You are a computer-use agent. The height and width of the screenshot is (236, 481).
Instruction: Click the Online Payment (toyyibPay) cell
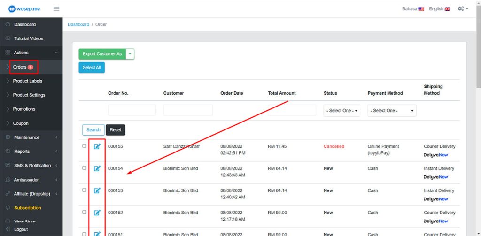[383, 150]
